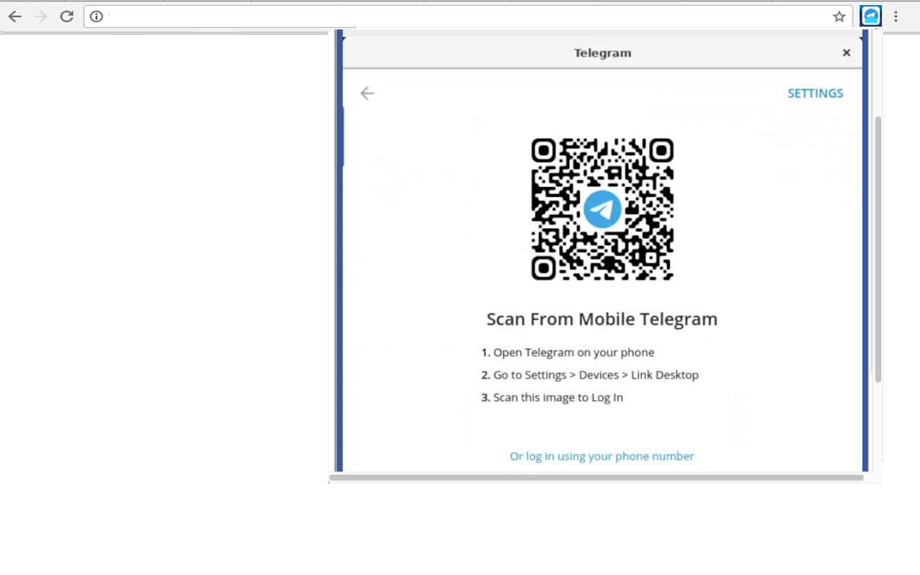Bookmark this page with the star icon

click(x=839, y=17)
